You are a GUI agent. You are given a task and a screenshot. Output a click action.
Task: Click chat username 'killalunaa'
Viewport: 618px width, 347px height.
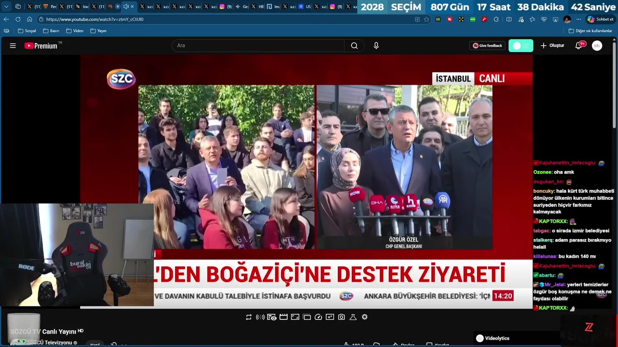pos(545,256)
